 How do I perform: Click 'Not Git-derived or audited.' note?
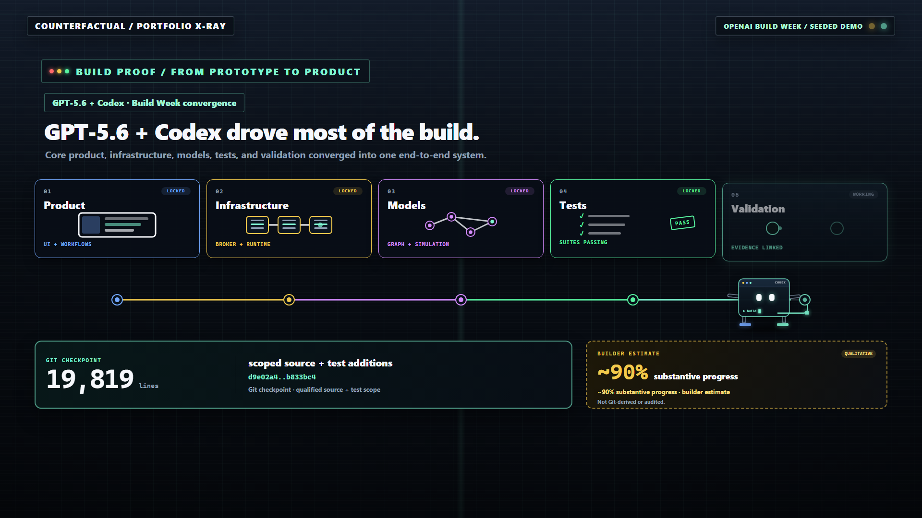pos(631,402)
